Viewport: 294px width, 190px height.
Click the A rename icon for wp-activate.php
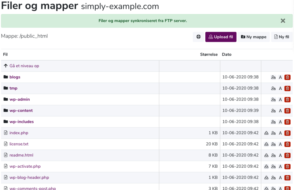pos(280,167)
